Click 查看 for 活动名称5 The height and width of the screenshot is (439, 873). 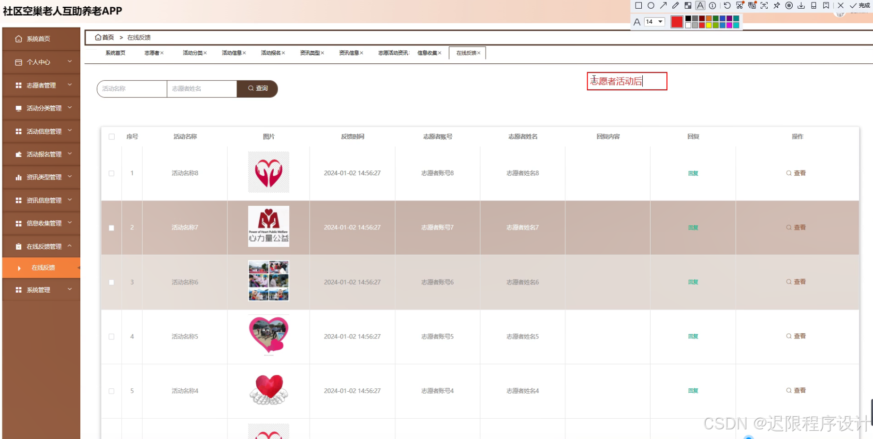point(796,336)
